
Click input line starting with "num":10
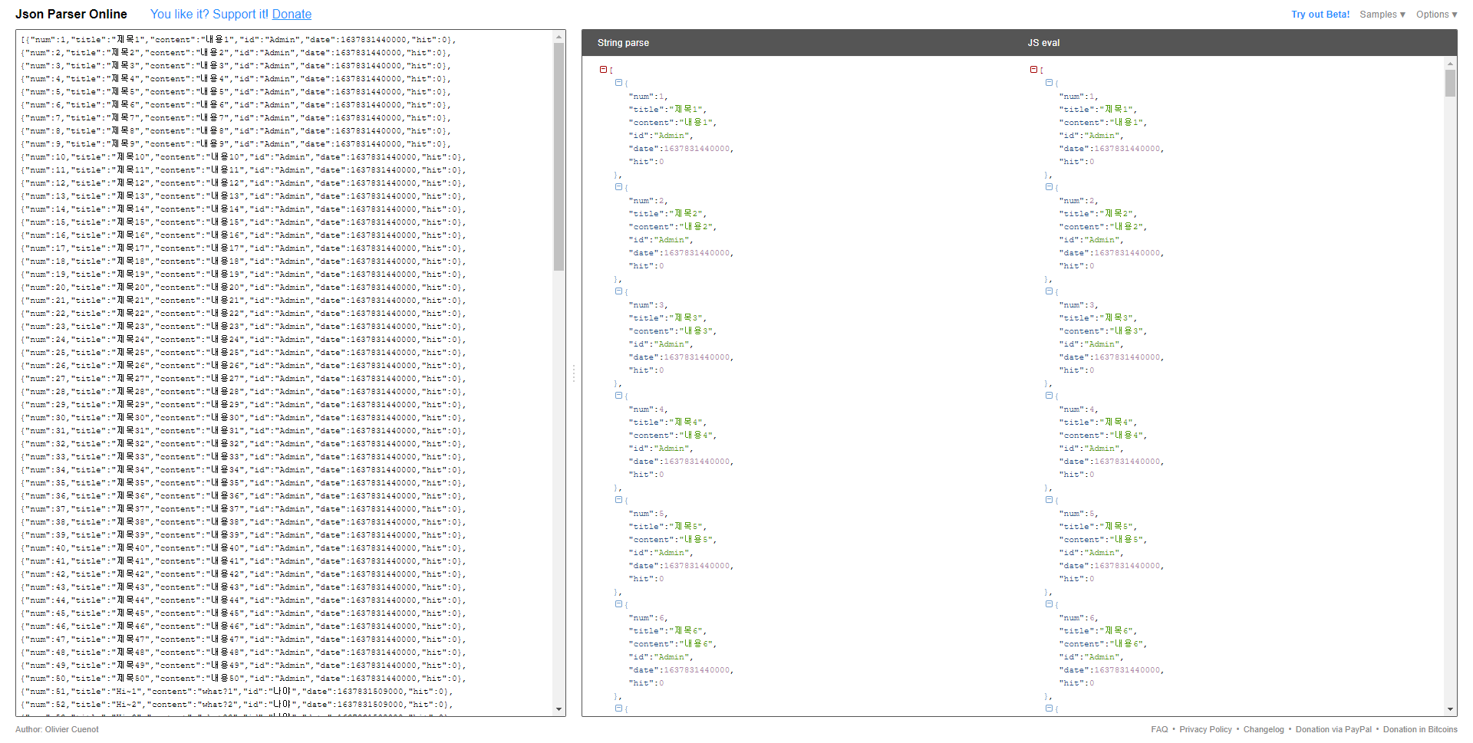(x=243, y=157)
